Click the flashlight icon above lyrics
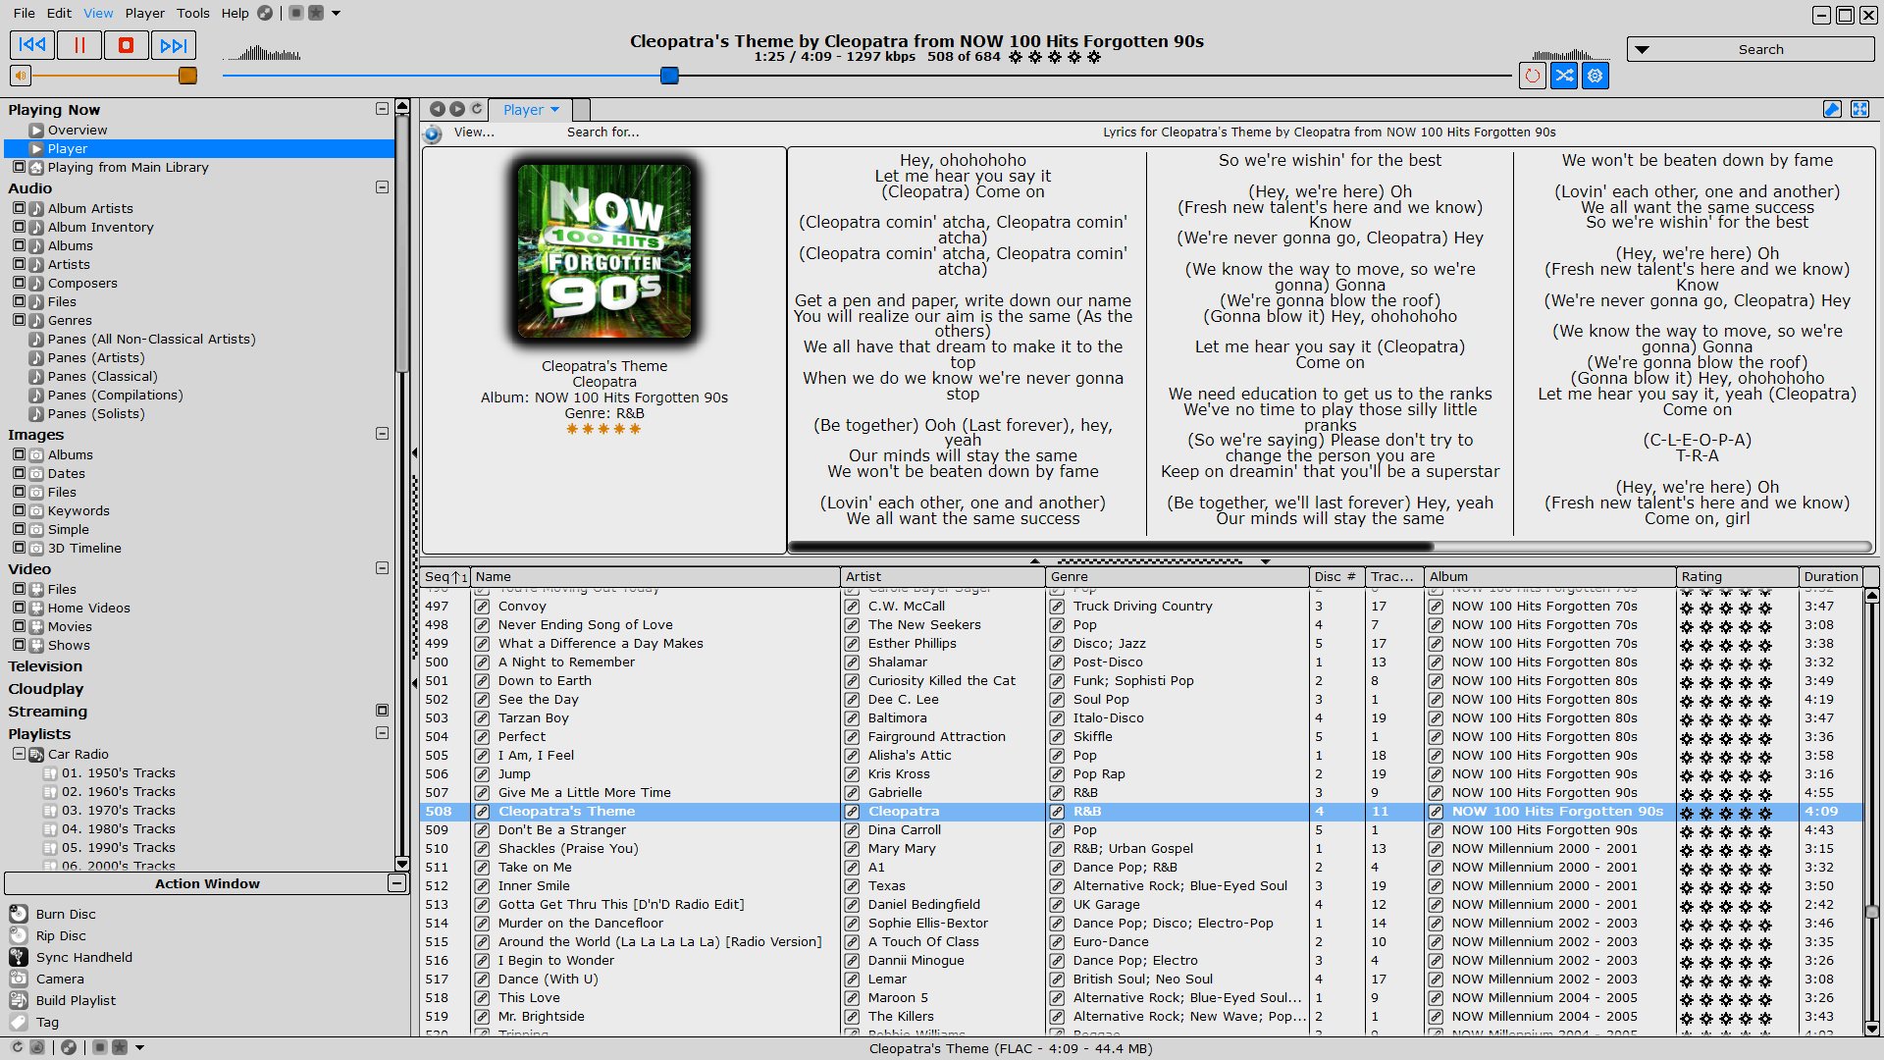 (1832, 109)
